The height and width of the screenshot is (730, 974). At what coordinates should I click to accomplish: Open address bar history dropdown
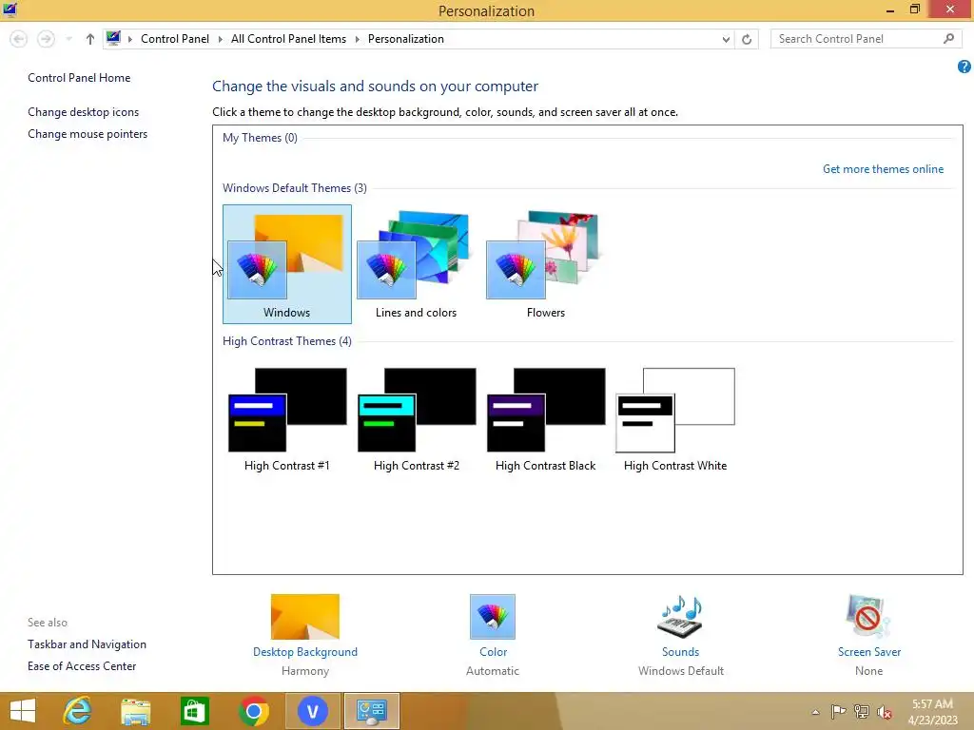(726, 39)
